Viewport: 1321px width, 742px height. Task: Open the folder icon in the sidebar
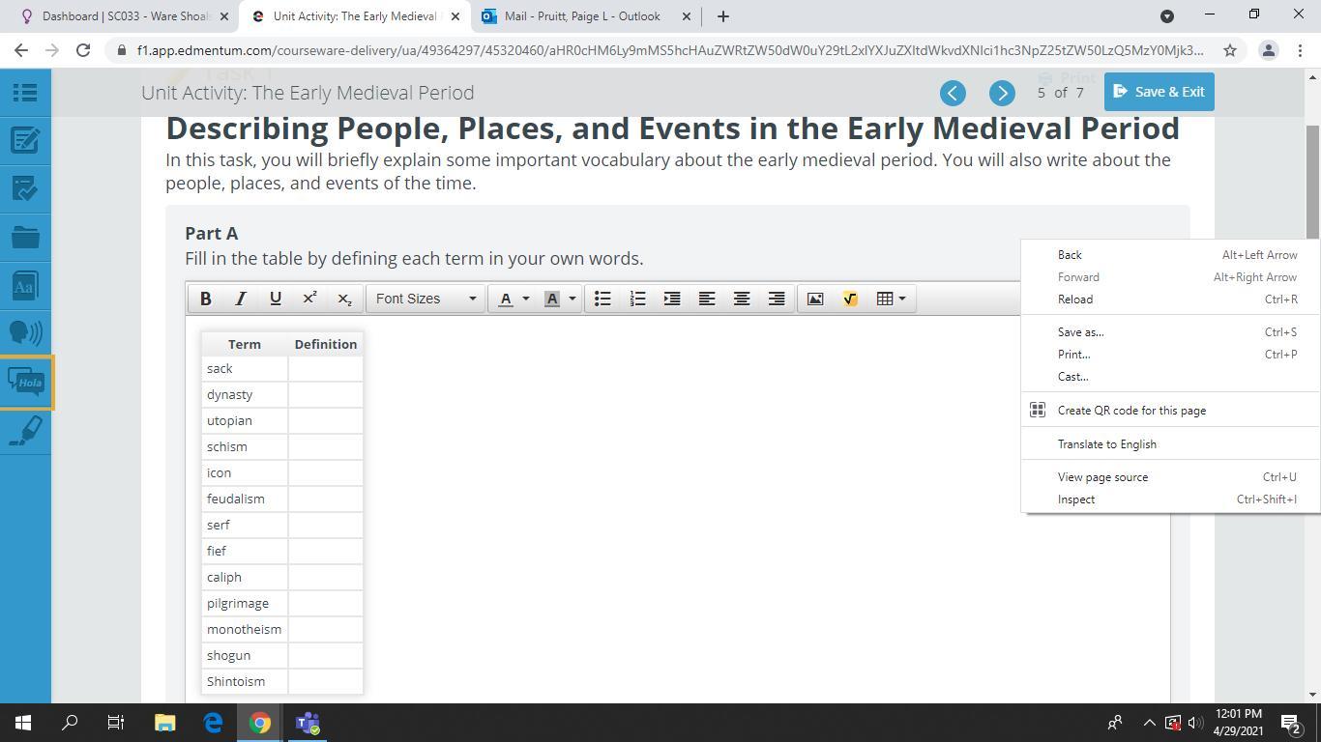[25, 238]
